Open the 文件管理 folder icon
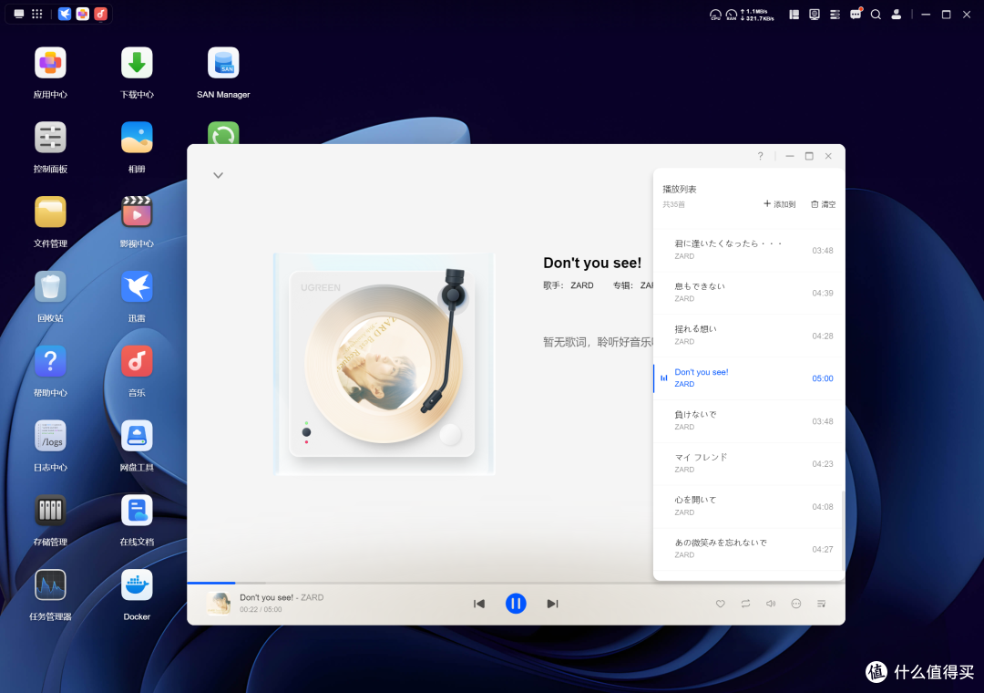Image resolution: width=984 pixels, height=693 pixels. (x=50, y=212)
